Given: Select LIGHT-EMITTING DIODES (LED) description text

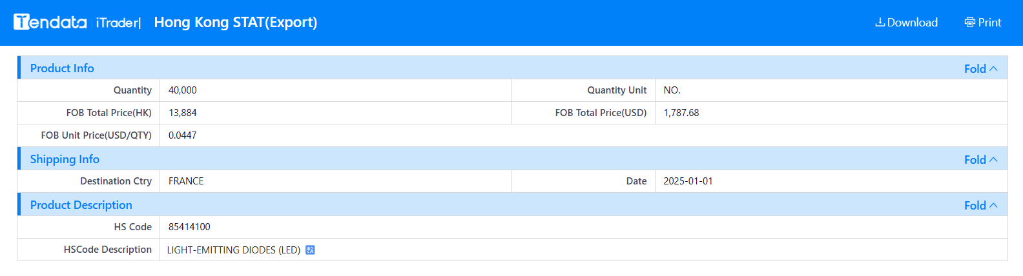Looking at the screenshot, I should point(234,250).
